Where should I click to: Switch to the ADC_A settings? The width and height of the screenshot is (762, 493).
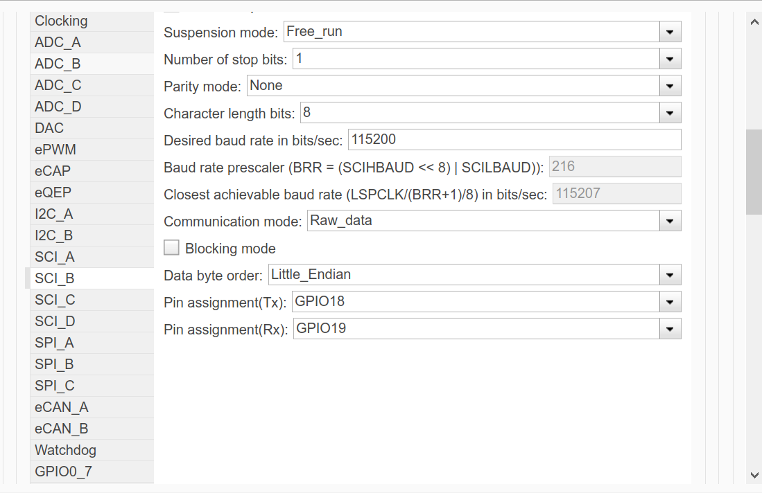tap(58, 42)
